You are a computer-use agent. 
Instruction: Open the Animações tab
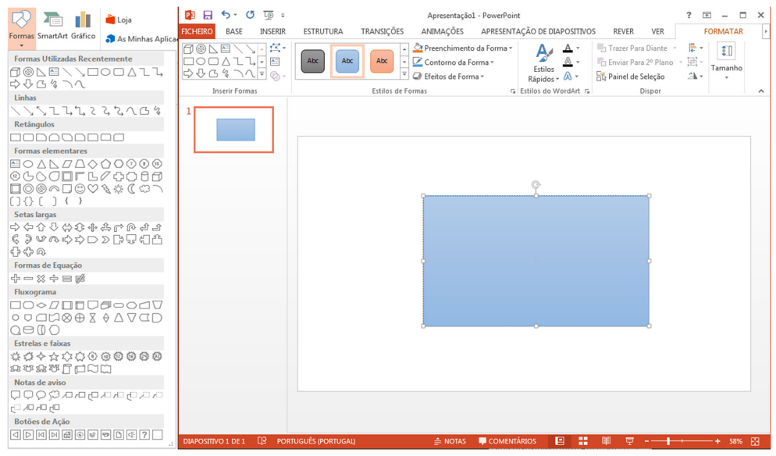pyautogui.click(x=442, y=31)
